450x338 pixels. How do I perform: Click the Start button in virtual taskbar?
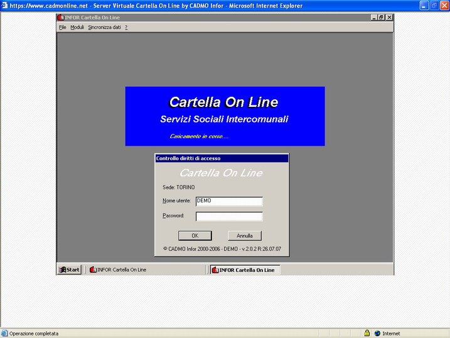tap(69, 270)
